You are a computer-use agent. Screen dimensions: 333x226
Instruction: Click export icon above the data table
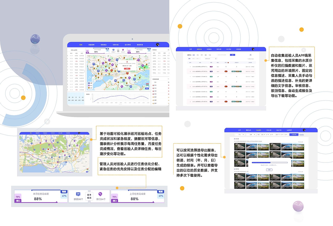coord(251,55)
